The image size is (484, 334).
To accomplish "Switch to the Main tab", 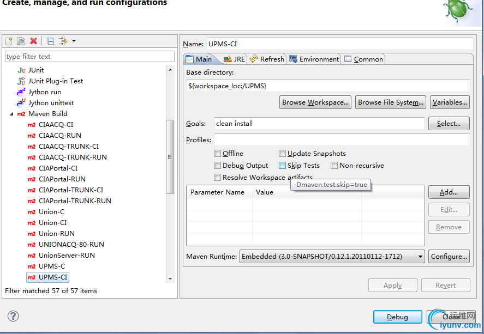I will (199, 59).
